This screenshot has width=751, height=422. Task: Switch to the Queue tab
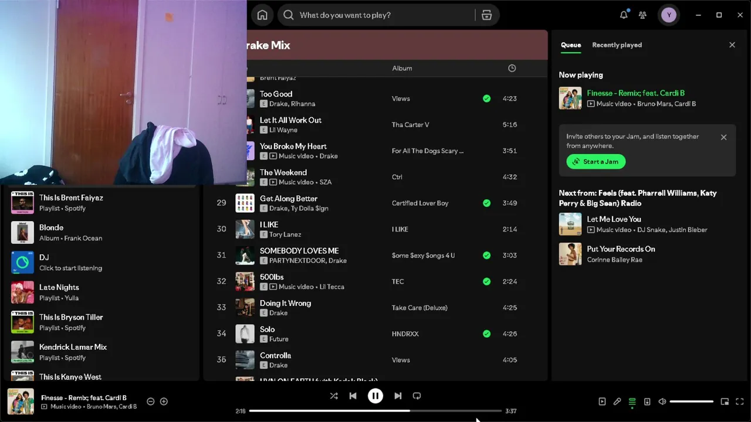pyautogui.click(x=571, y=45)
